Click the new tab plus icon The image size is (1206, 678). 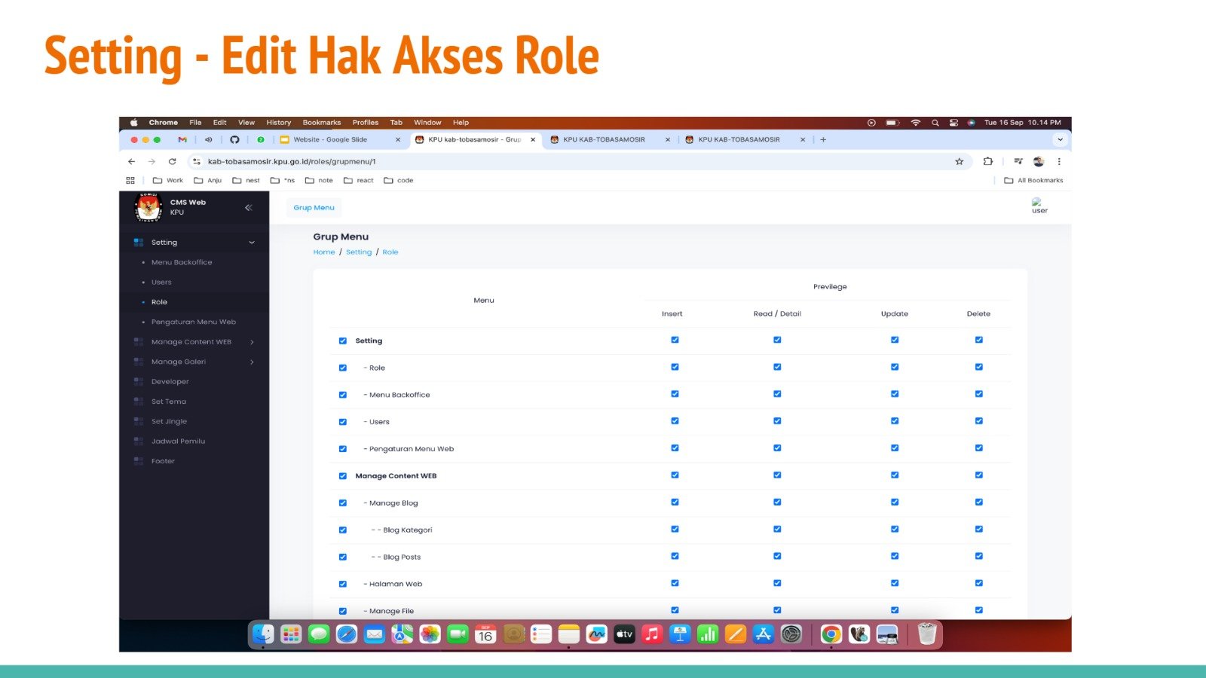click(823, 139)
